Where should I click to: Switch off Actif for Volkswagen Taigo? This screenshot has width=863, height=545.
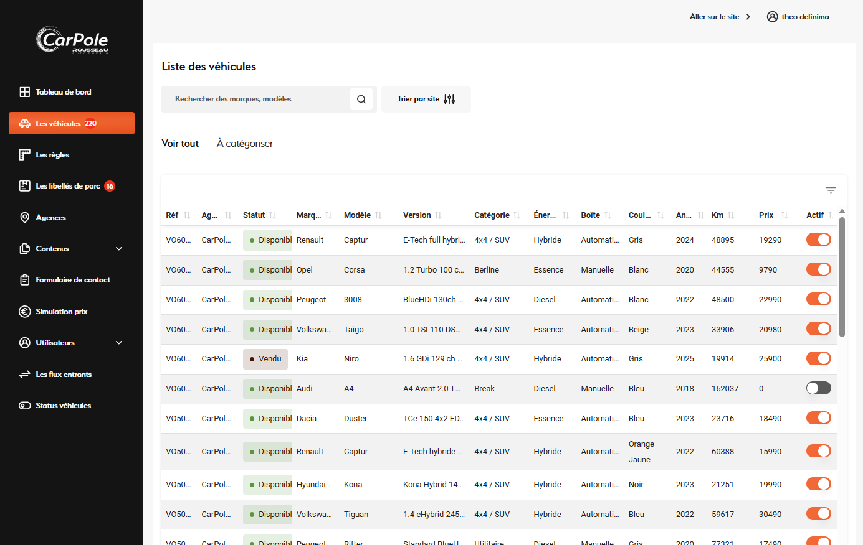click(x=819, y=328)
